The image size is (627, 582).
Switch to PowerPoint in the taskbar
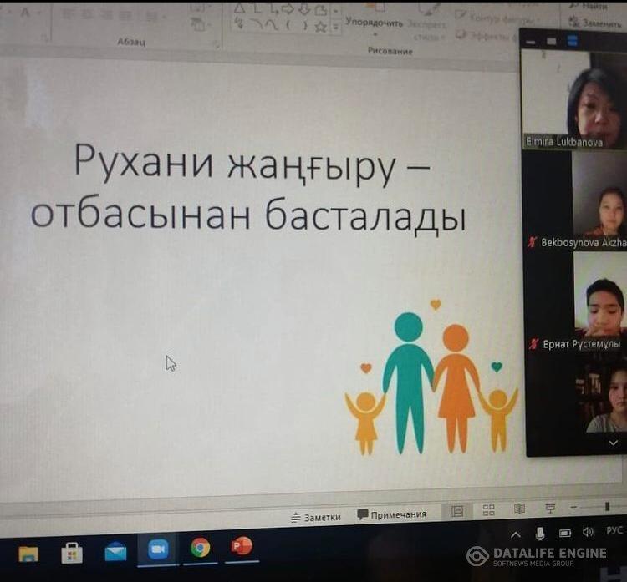tap(242, 545)
